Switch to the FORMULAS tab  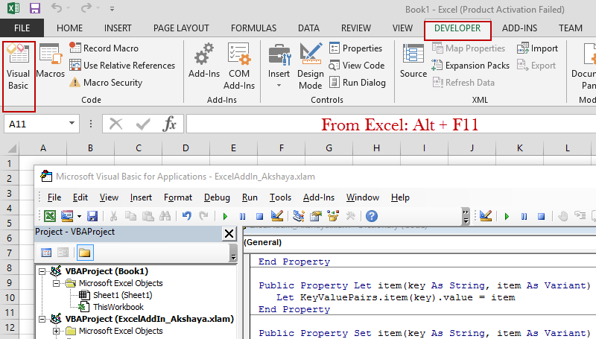click(253, 28)
